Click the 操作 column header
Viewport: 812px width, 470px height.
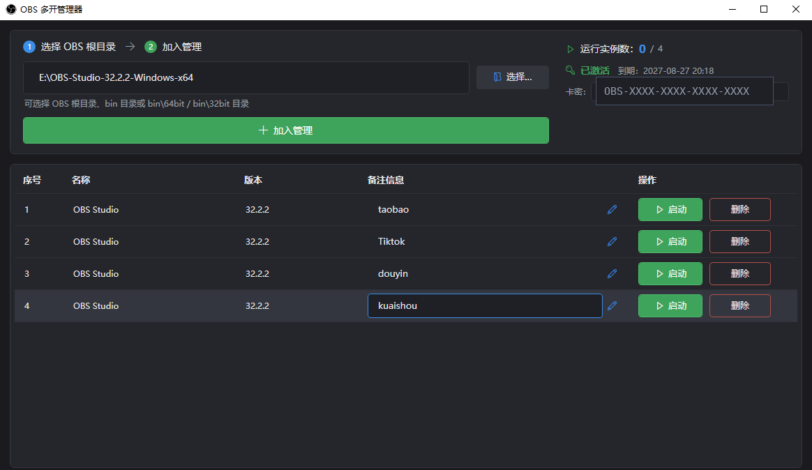click(x=647, y=180)
